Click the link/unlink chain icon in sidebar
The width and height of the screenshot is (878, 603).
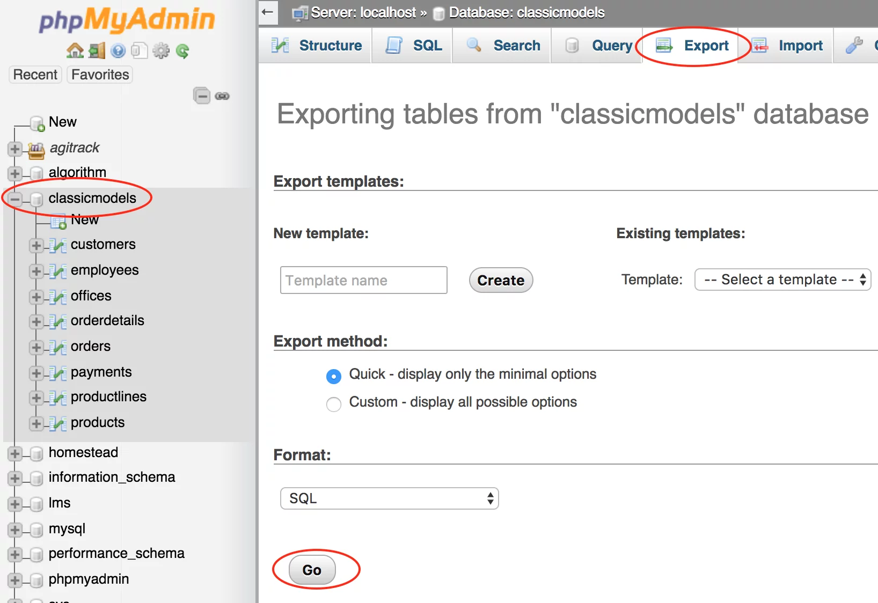coord(222,96)
